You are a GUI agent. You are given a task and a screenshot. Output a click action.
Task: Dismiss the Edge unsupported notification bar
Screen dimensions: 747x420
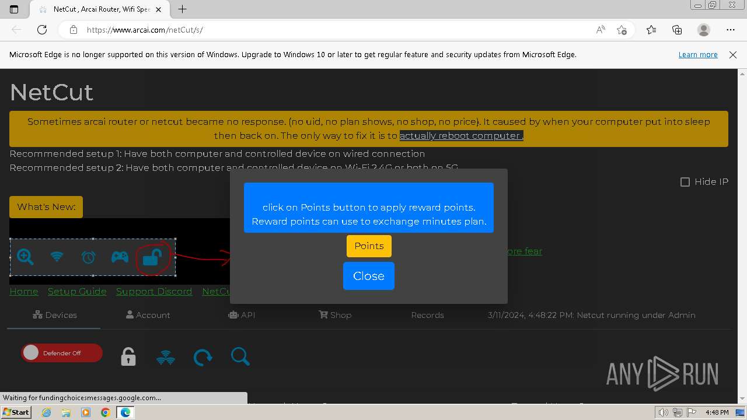pos(733,55)
